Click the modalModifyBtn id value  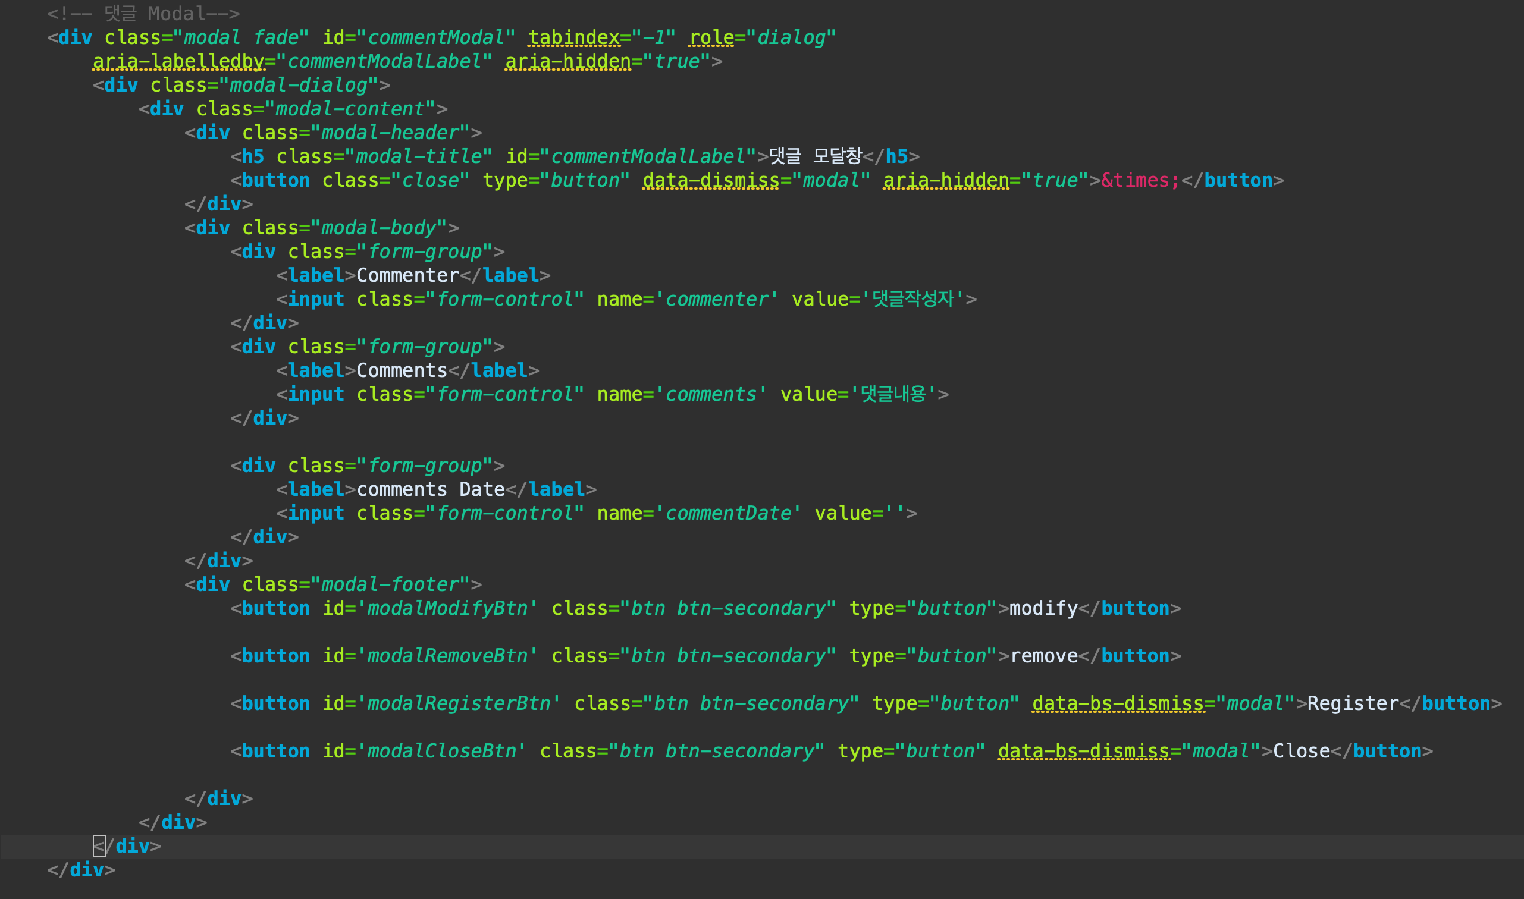(447, 608)
